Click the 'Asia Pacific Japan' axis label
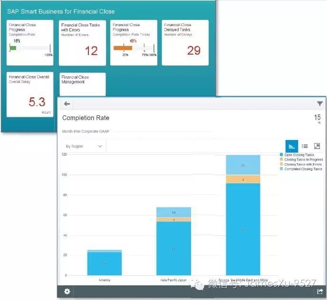The image size is (327, 300). [173, 280]
